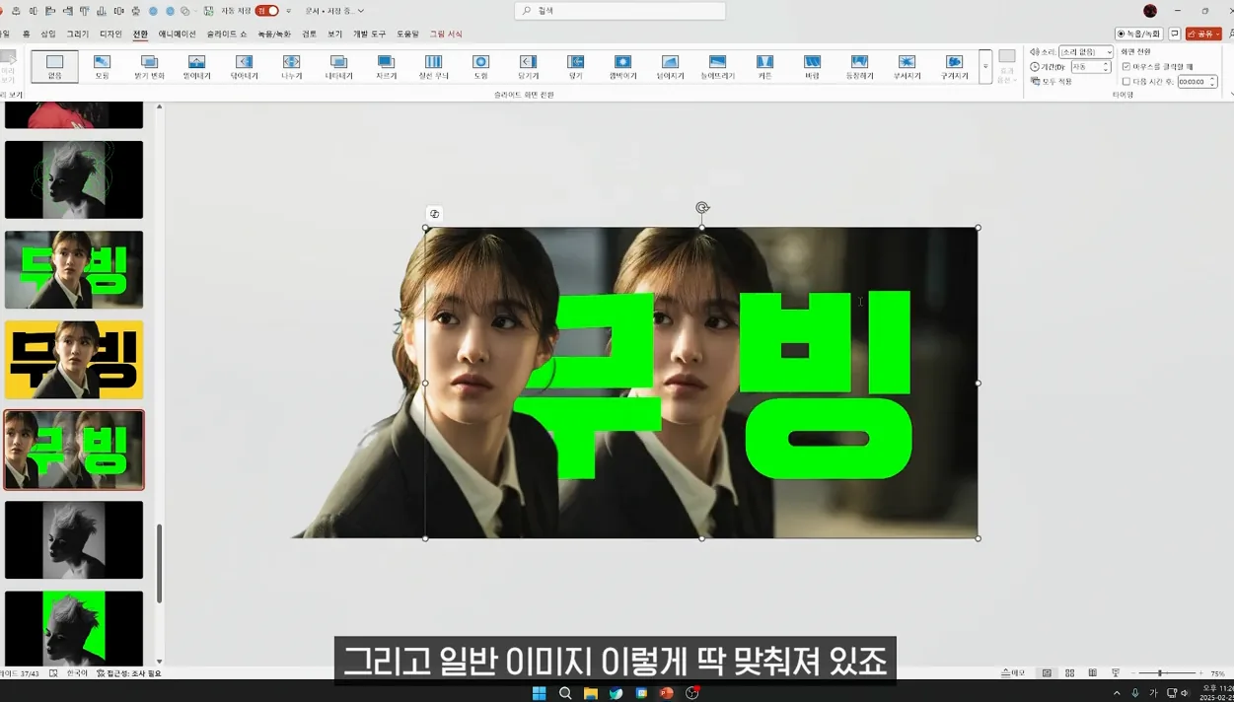1234x702 pixels.
Task: Start slide show from status bar icon
Action: [x=1116, y=673]
